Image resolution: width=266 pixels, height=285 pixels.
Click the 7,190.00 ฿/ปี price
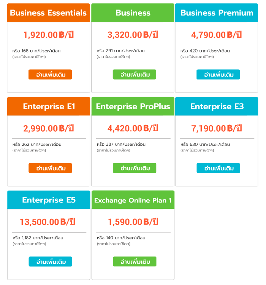[x=217, y=128]
